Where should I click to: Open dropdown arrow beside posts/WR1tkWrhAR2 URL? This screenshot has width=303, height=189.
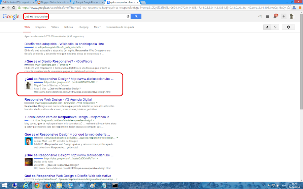(97, 82)
